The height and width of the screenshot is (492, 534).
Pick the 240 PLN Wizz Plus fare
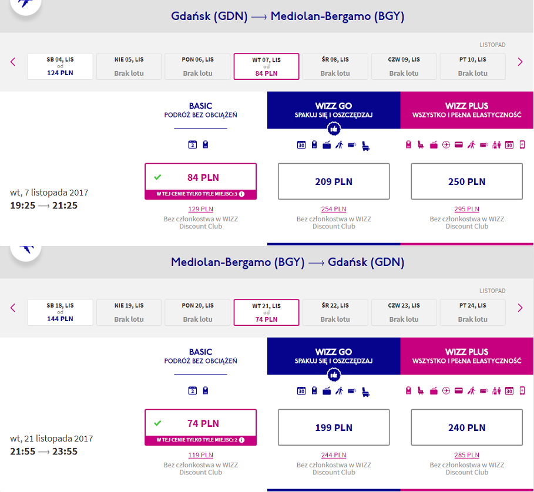point(467,427)
